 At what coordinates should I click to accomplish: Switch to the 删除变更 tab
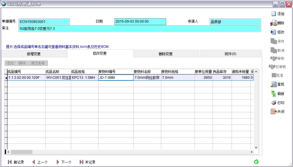166,54
